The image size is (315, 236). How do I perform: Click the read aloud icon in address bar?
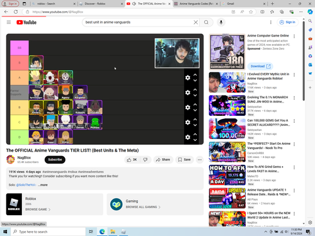click(x=242, y=12)
